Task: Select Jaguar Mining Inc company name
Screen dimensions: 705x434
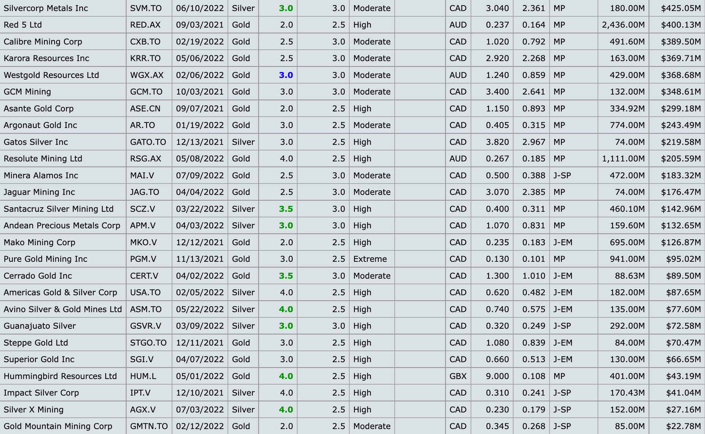Action: pos(39,192)
